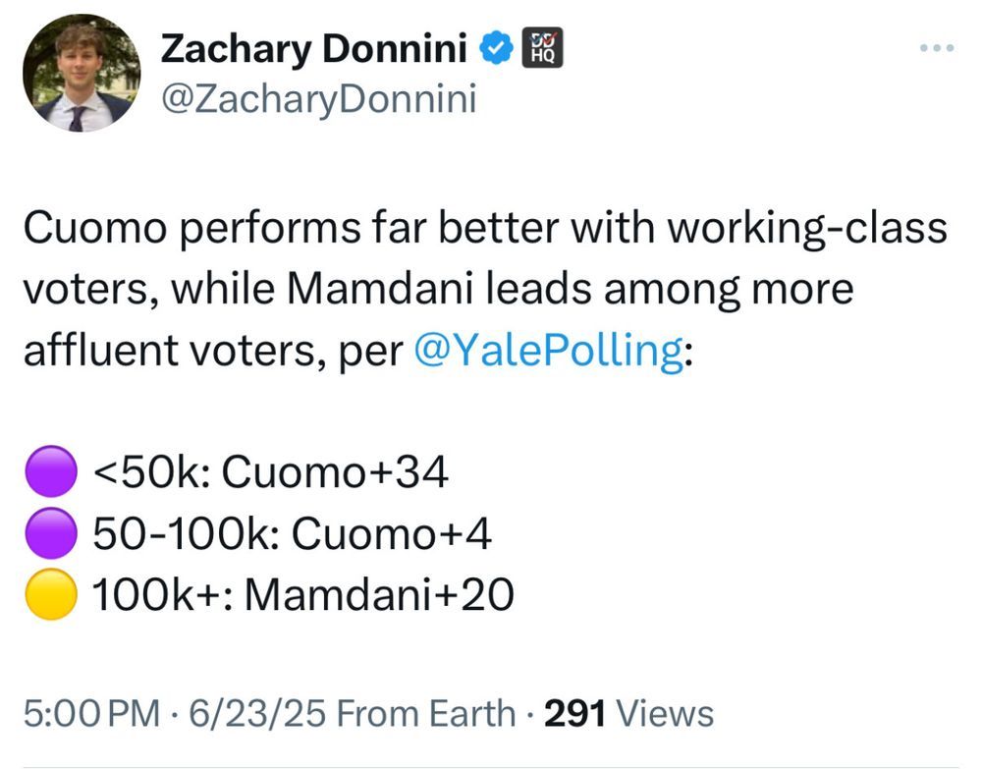Image resolution: width=982 pixels, height=769 pixels.
Task: Click the DDHQ affiliation badge
Action: click(x=542, y=47)
